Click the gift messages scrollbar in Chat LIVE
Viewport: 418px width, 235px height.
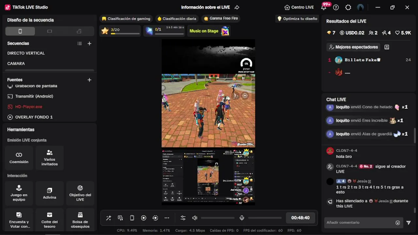coord(415,135)
